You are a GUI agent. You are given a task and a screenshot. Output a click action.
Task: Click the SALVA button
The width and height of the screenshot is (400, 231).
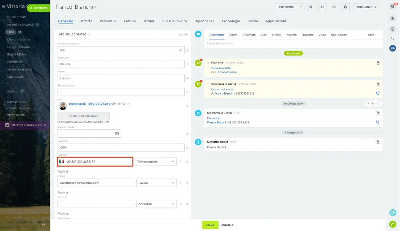(x=210, y=225)
